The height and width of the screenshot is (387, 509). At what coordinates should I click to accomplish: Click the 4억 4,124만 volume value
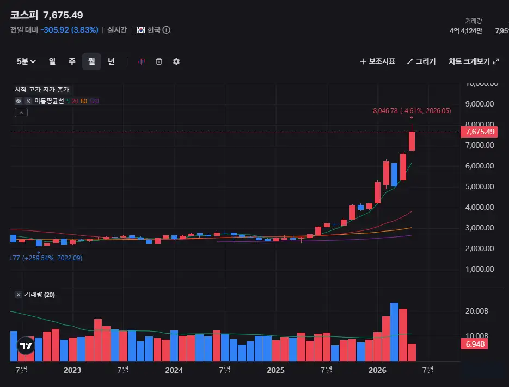coord(466,31)
